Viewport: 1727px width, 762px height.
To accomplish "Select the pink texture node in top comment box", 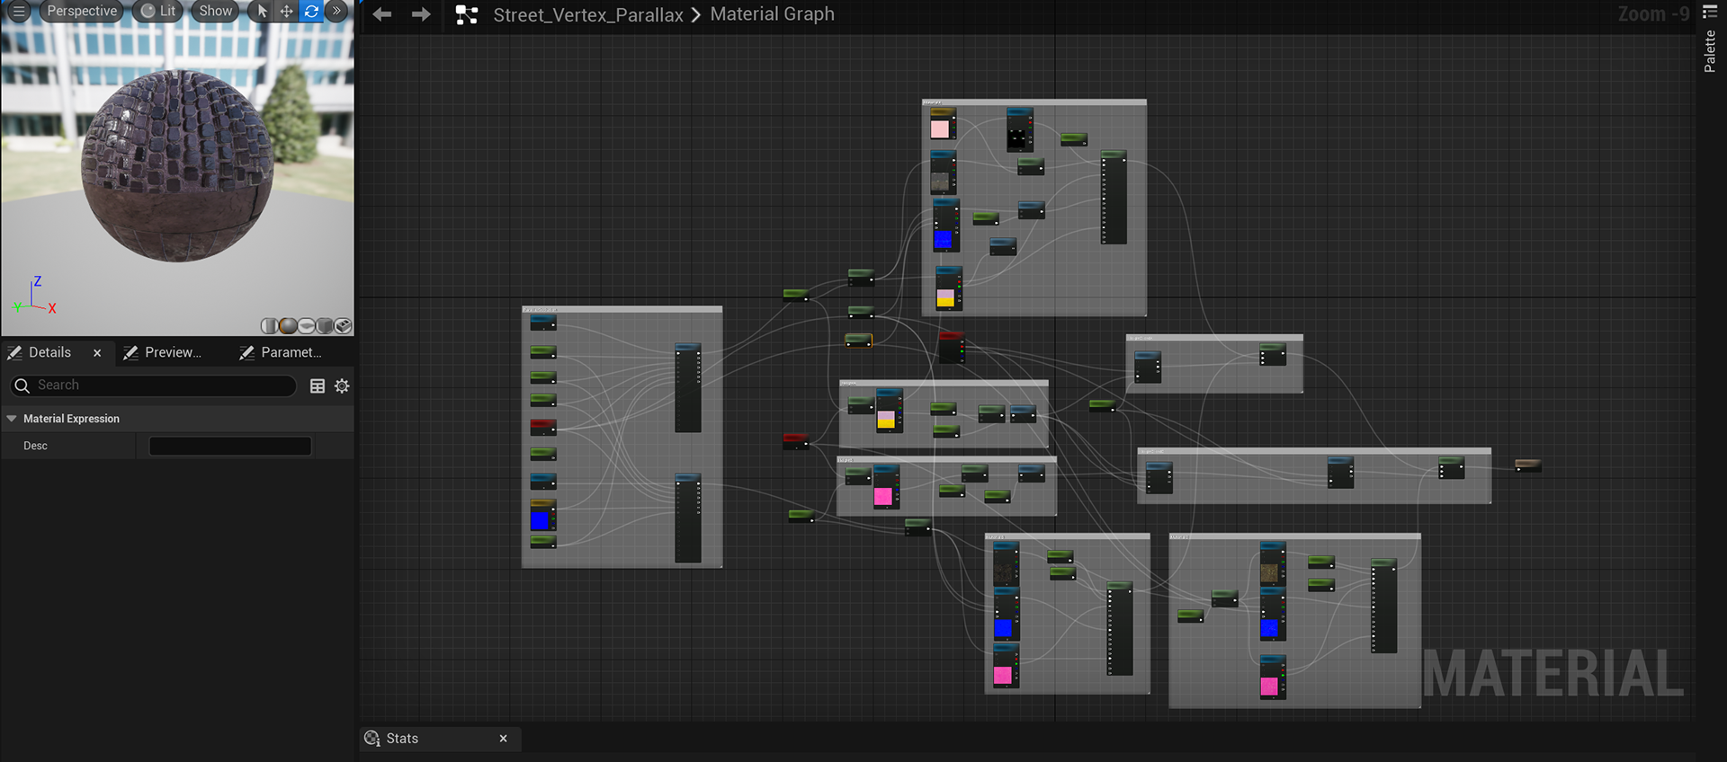I will 942,124.
